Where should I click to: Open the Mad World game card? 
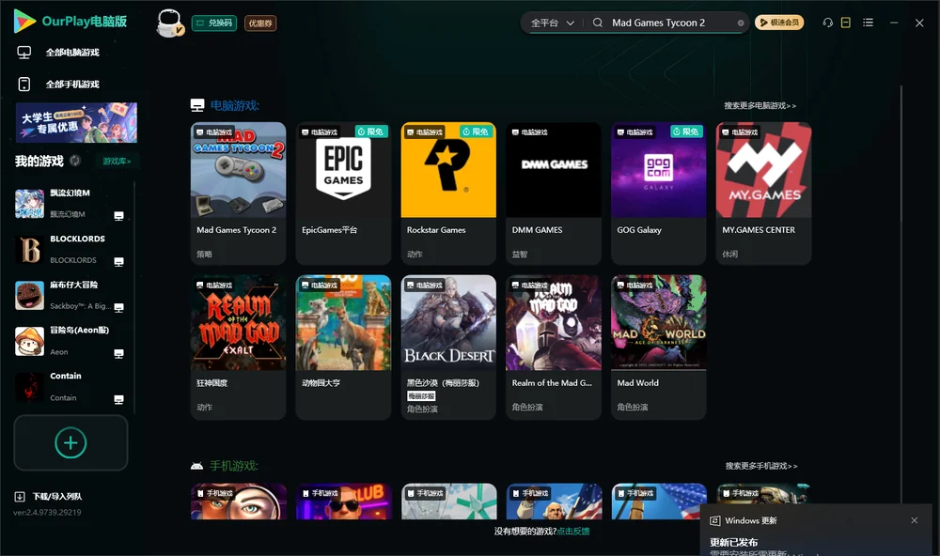659,347
